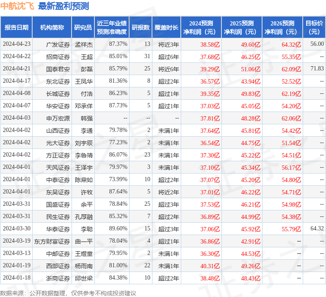
Task: Click 民生证券 institution name
Action: [58, 217]
